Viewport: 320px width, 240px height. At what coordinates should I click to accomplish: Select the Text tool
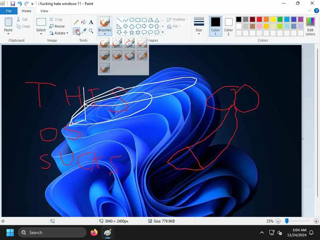pyautogui.click(x=91, y=22)
